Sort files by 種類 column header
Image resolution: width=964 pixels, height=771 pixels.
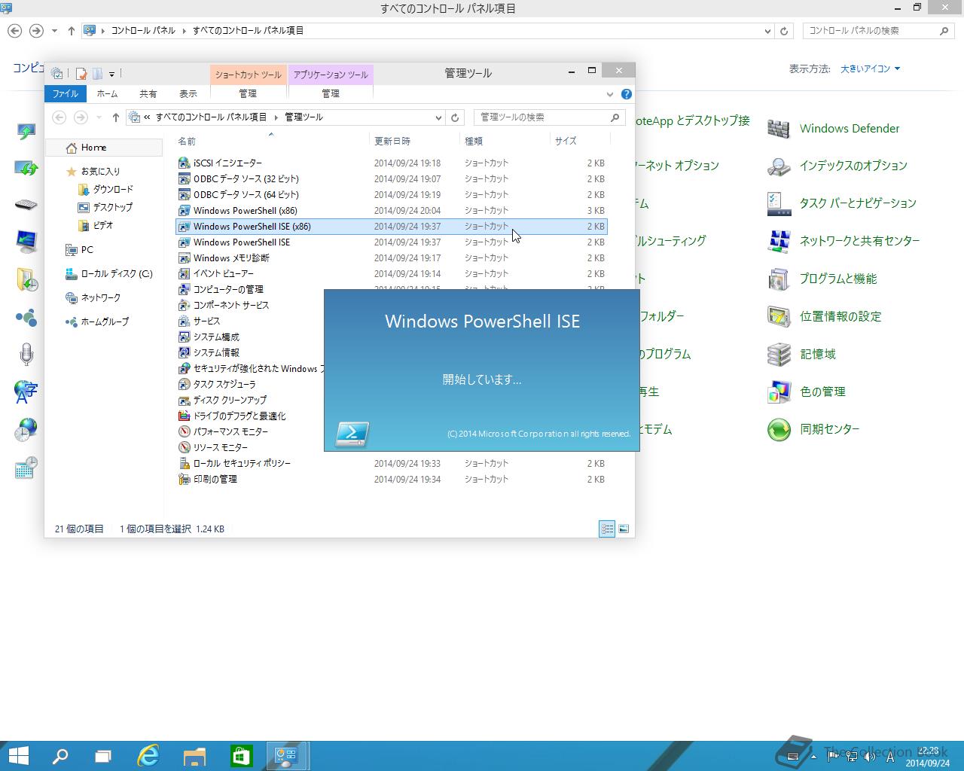pyautogui.click(x=505, y=141)
